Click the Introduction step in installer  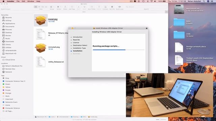78,37
